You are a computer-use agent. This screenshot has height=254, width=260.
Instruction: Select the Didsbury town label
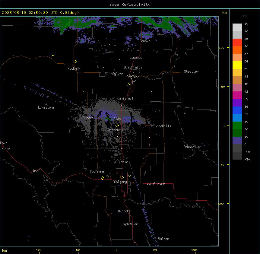(x=116, y=130)
